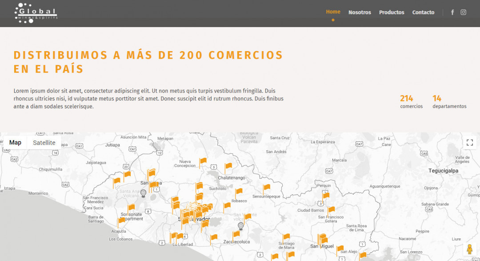Click the 'Lorem ipsum dolor sit amet' paragraph
The width and height of the screenshot is (480, 261).
coord(148,99)
